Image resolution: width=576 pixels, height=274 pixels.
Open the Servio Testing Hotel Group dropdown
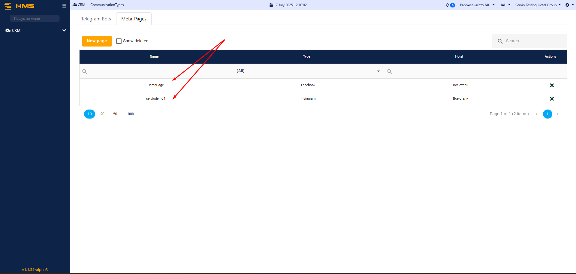click(x=538, y=5)
